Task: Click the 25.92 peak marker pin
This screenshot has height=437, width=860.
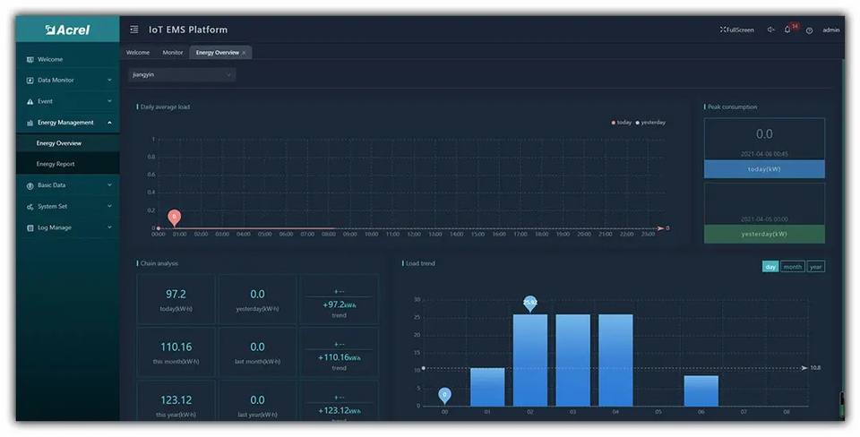Action: 529,304
